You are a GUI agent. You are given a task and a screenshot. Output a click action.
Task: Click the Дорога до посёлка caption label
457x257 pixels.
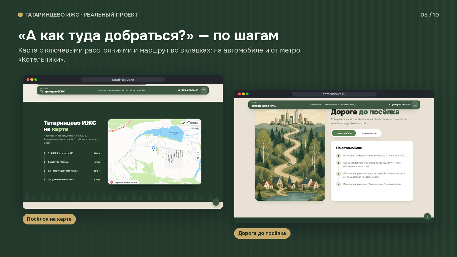pos(262,233)
